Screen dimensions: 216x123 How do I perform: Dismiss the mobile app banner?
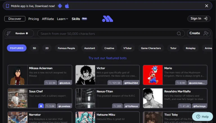[x=206, y=6]
